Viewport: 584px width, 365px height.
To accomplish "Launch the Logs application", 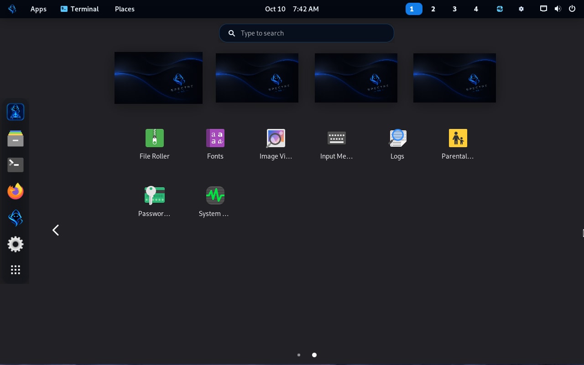I will (x=397, y=144).
